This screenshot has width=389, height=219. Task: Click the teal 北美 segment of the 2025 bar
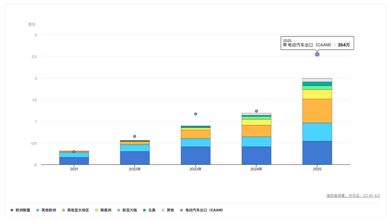coord(317,84)
